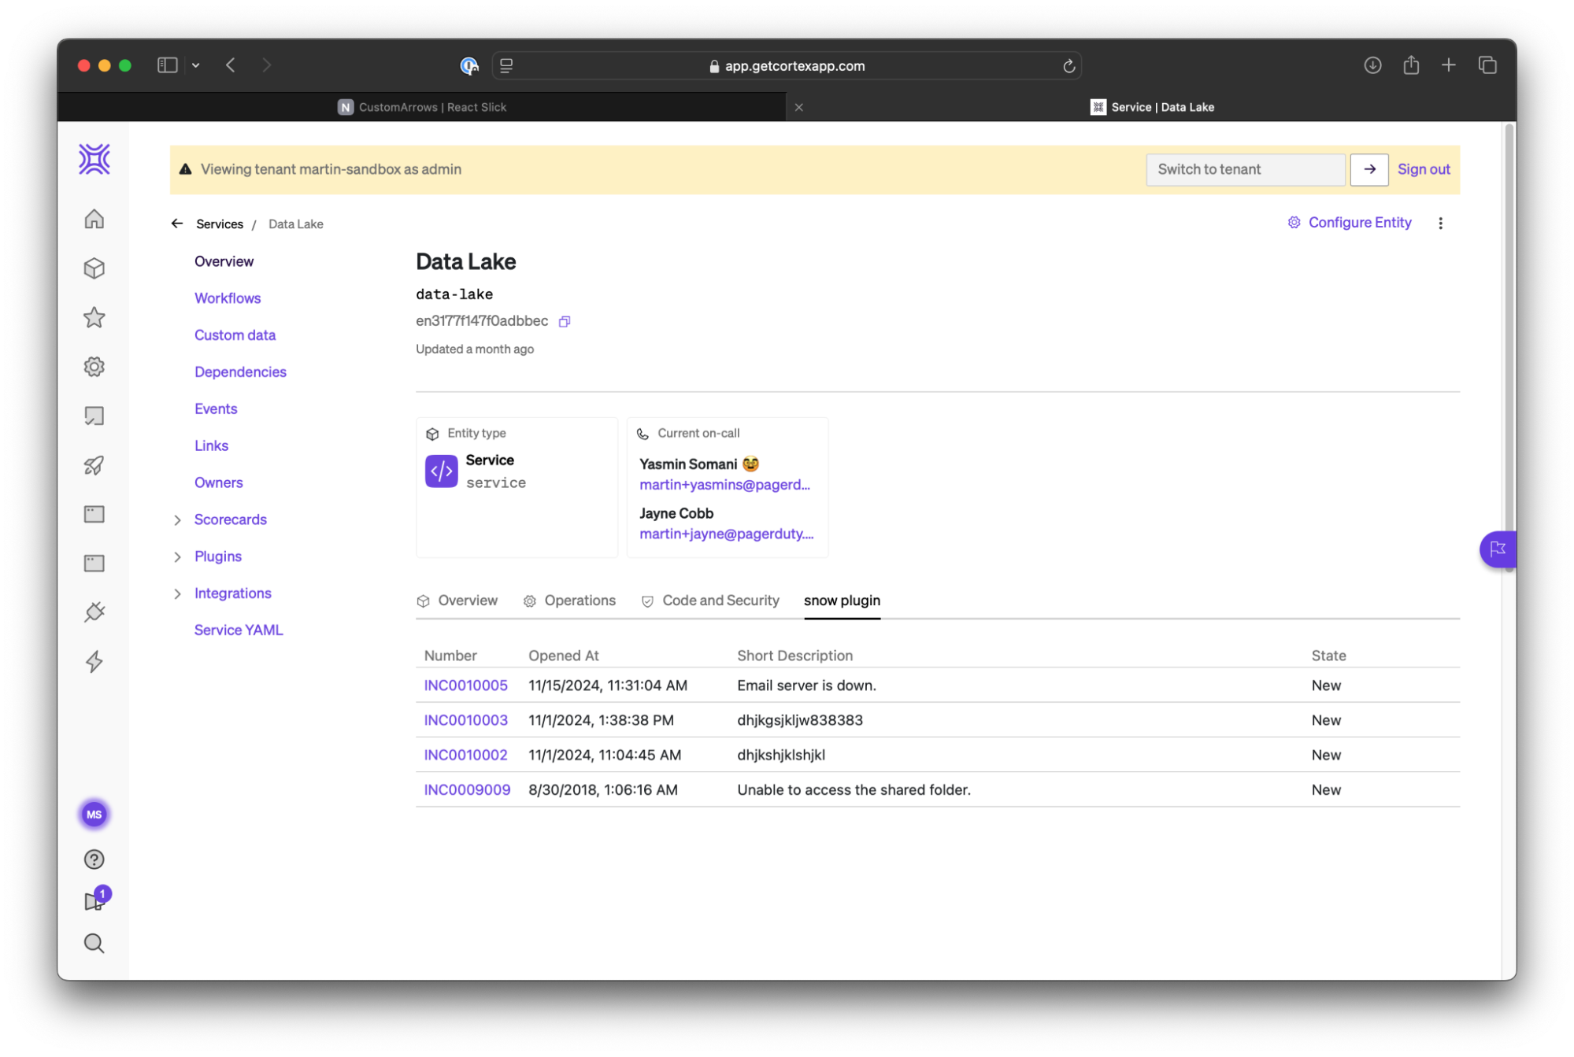This screenshot has height=1057, width=1574.
Task: Focus the Switch to tenant field
Action: (1244, 169)
